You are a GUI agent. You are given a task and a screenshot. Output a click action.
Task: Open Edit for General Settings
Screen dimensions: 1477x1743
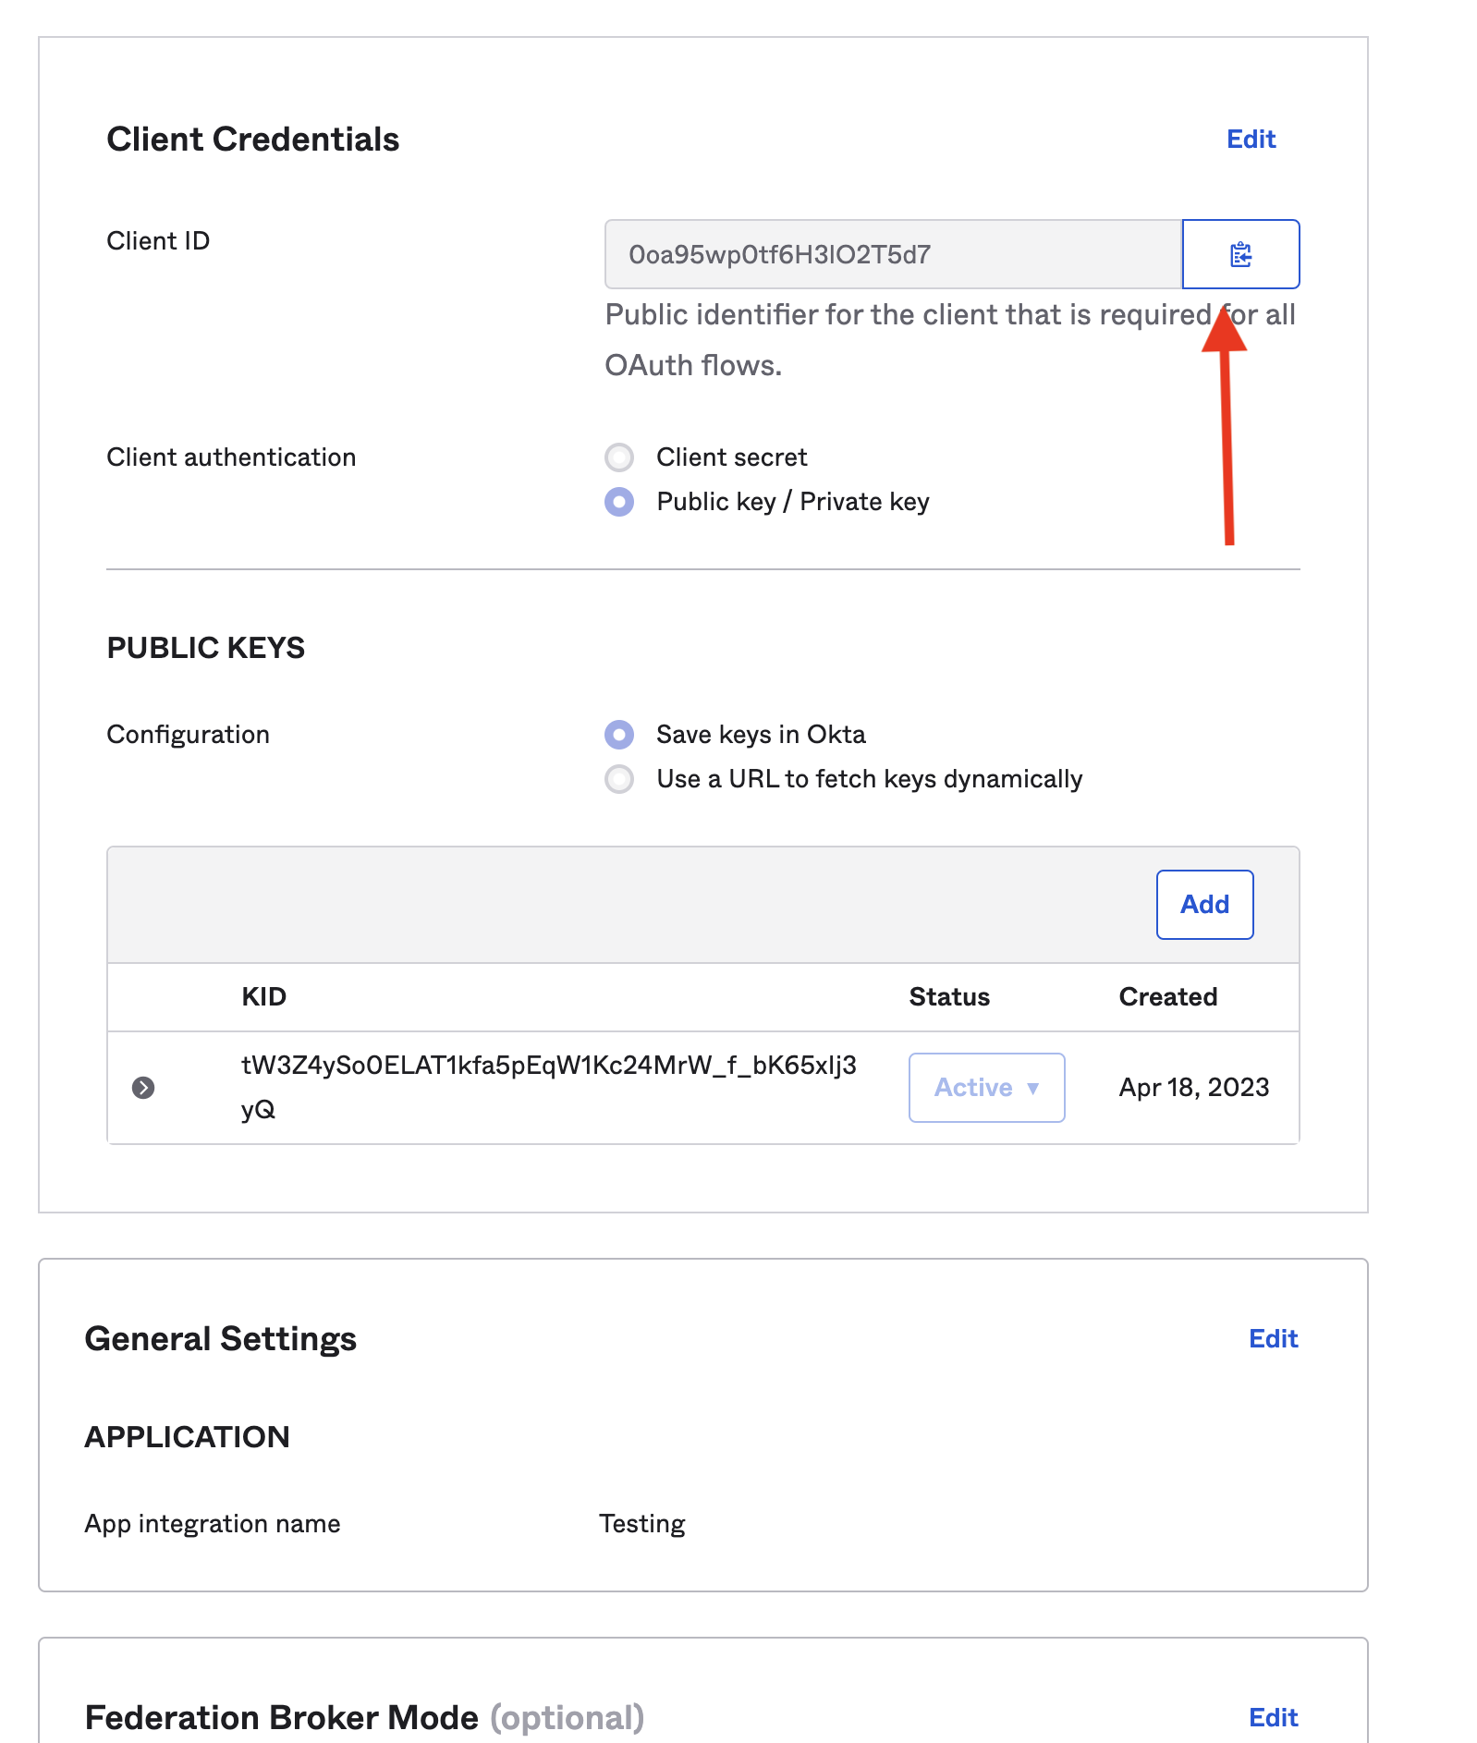click(1273, 1339)
